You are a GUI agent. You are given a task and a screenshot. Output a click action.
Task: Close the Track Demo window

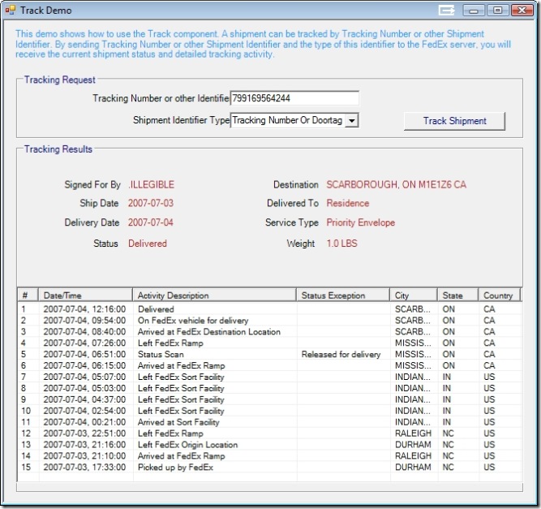pyautogui.click(x=521, y=11)
